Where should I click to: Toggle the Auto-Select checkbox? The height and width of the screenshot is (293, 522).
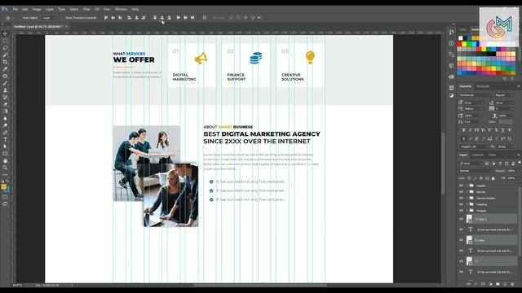click(20, 18)
